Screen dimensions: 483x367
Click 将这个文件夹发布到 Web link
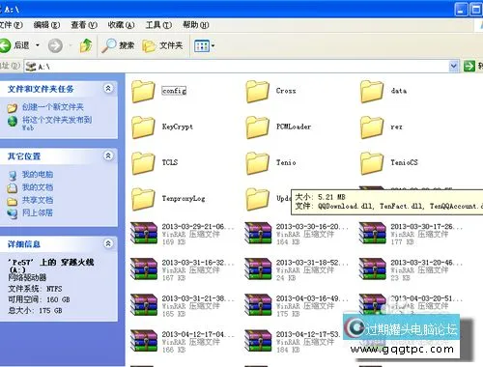coord(57,124)
